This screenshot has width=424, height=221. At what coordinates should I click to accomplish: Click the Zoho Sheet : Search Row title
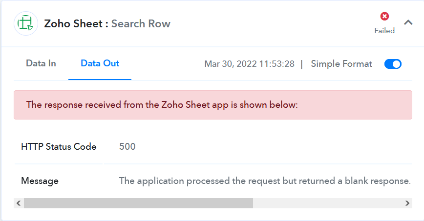[107, 23]
